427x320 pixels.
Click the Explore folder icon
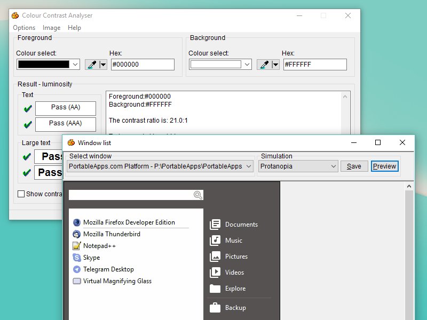coord(215,289)
